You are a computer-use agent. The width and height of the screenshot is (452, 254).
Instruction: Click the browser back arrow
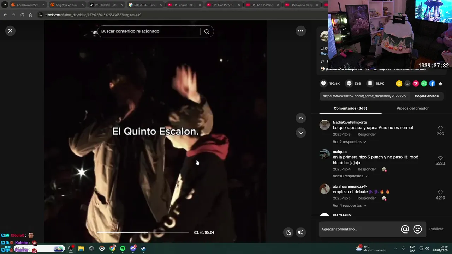[5, 15]
